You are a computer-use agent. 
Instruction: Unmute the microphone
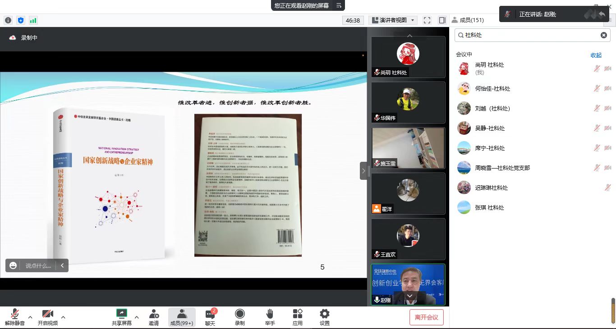point(14,317)
